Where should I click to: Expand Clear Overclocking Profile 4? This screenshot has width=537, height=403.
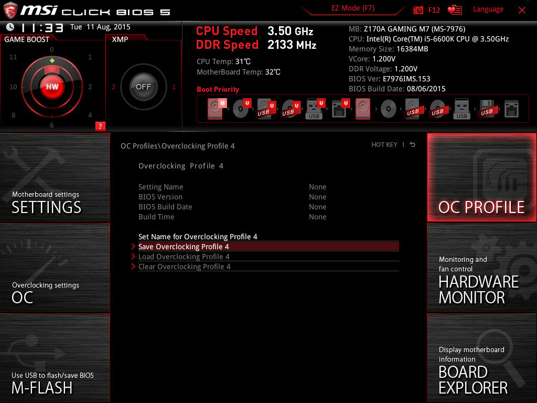(x=268, y=266)
